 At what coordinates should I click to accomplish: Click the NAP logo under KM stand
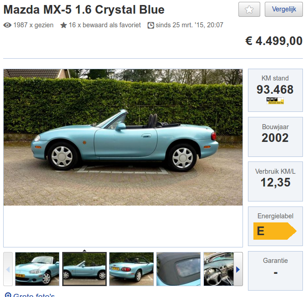(275, 101)
